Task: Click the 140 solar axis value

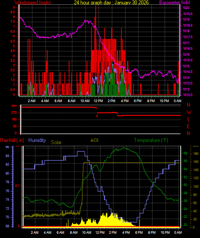Action: tap(196, 170)
